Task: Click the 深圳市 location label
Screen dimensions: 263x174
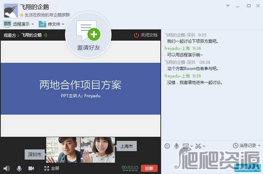Action: pyautogui.click(x=35, y=154)
